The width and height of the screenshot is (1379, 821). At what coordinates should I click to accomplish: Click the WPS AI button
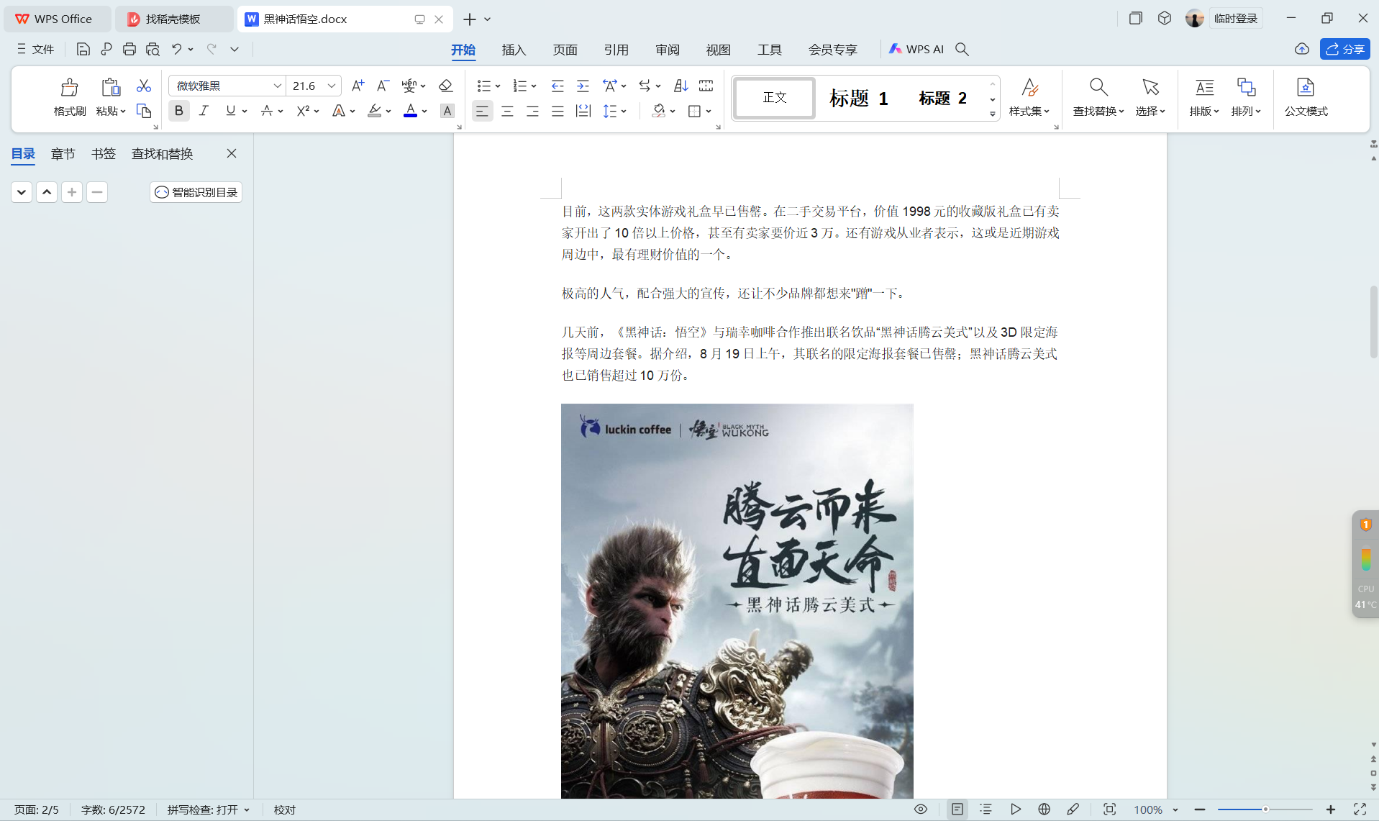[916, 49]
